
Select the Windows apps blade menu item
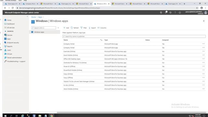pyautogui.click(x=45, y=32)
